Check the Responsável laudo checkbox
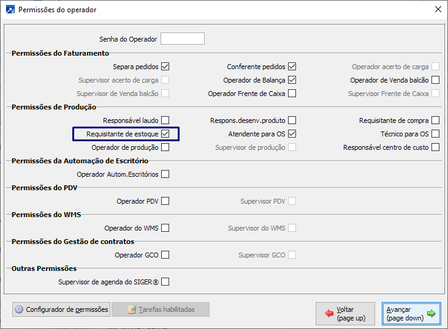This screenshot has width=448, height=329. (165, 120)
